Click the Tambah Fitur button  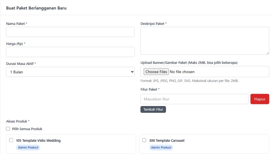pyautogui.click(x=153, y=109)
